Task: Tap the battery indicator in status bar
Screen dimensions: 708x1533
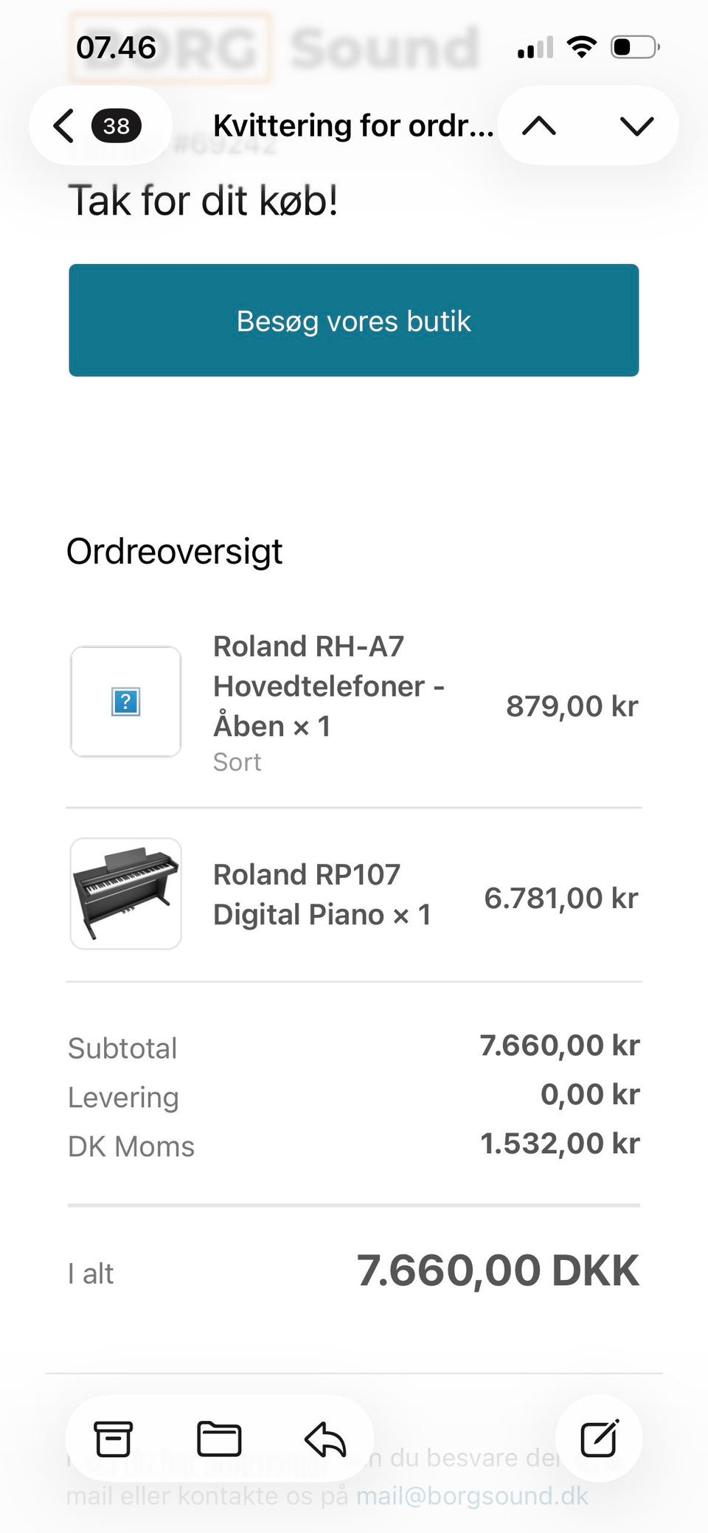Action: coord(634,48)
